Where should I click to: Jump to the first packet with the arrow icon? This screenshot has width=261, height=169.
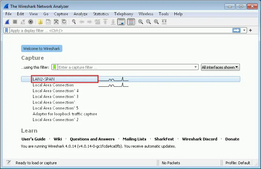pos(105,22)
